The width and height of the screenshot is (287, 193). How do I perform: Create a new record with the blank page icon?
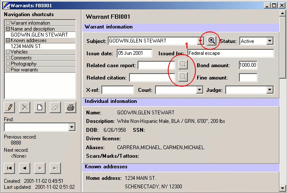click(40, 108)
